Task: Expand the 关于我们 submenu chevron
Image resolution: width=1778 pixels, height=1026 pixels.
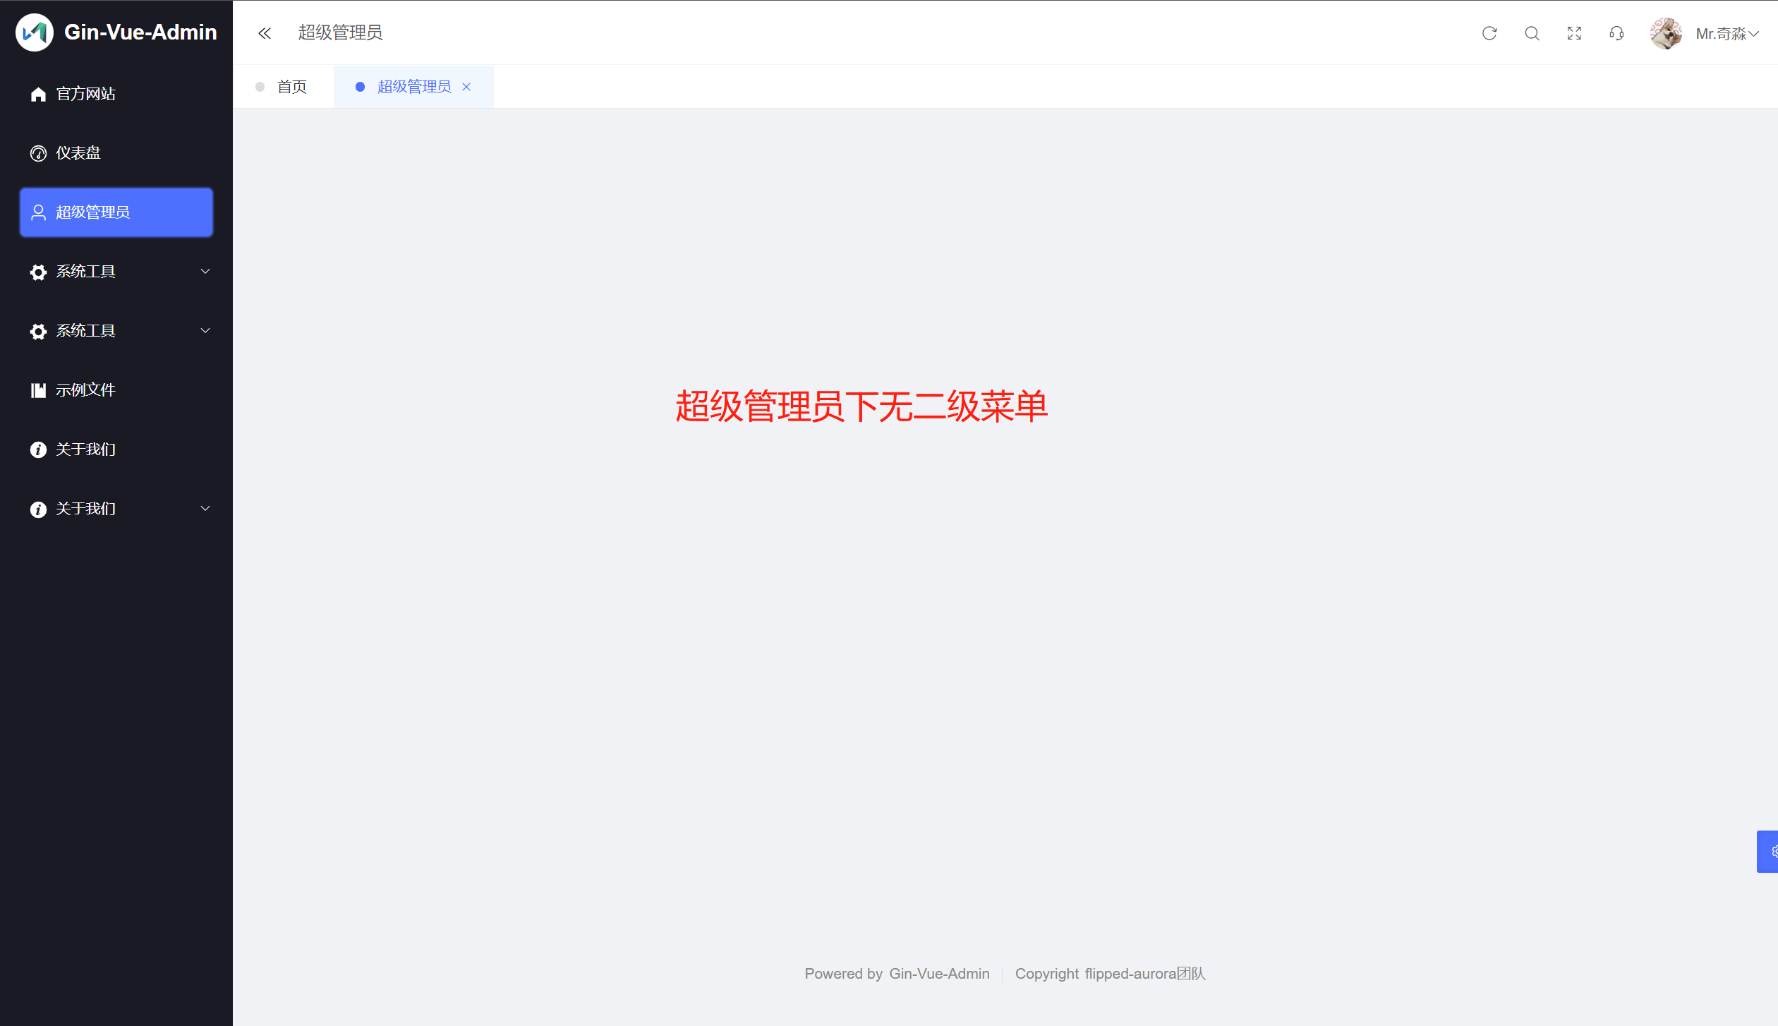Action: click(205, 508)
